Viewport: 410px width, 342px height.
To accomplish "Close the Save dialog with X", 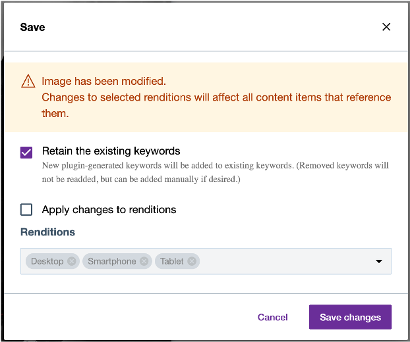I will click(386, 27).
